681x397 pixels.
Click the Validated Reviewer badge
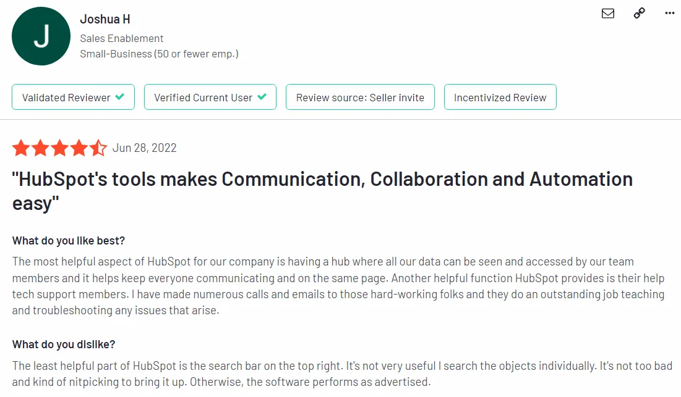point(73,97)
